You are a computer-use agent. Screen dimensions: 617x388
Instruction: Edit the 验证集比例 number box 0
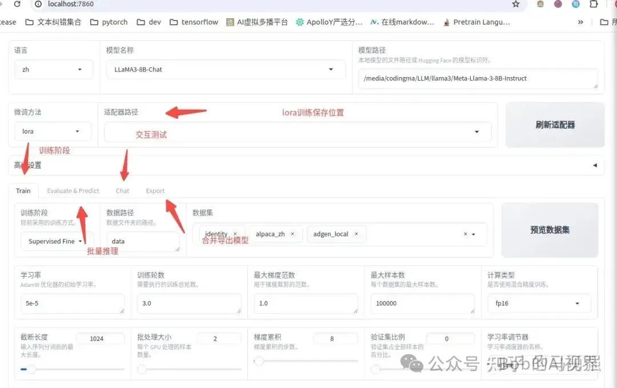(x=450, y=339)
